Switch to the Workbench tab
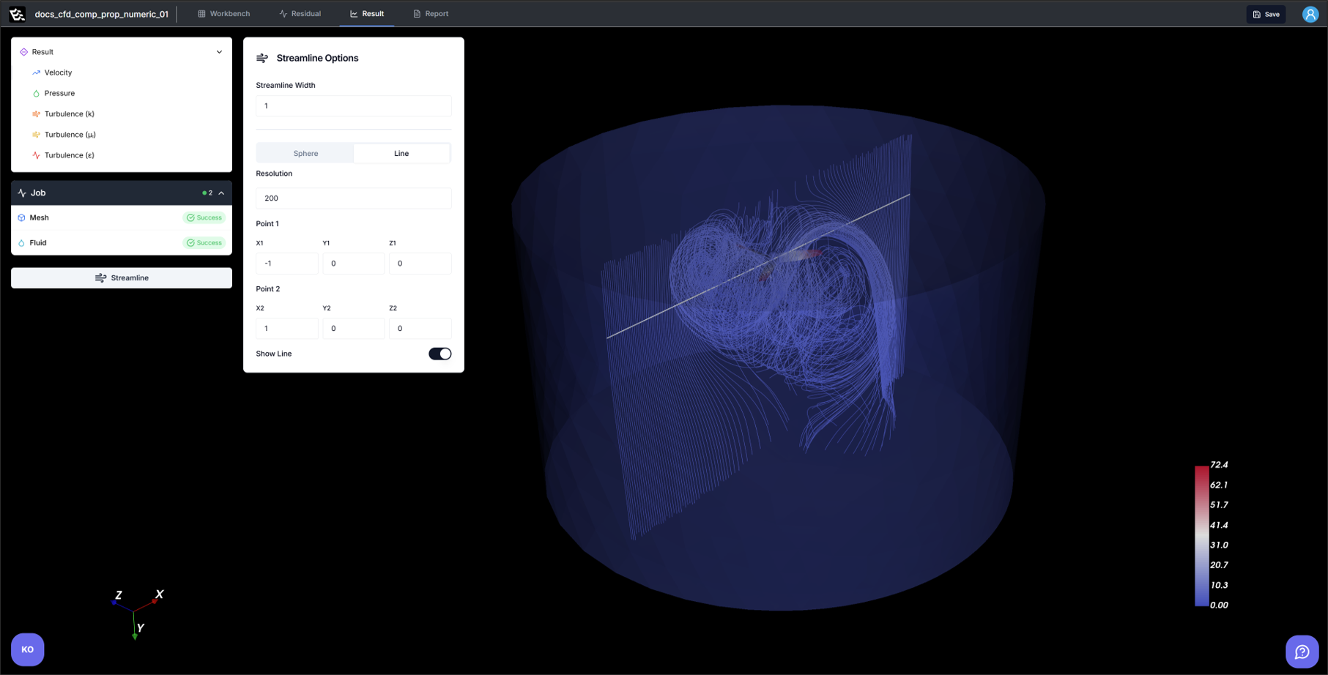The width and height of the screenshot is (1328, 675). tap(223, 14)
